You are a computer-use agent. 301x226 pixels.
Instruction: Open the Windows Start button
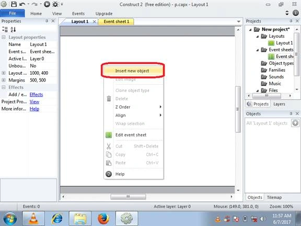pos(10,219)
